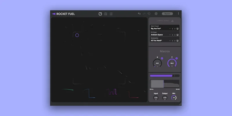
Task: Save the Main Preset
Action: pos(177,29)
